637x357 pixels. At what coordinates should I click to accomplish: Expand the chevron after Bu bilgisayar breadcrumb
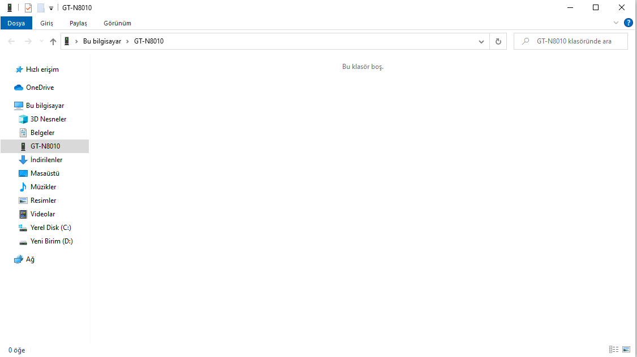127,41
